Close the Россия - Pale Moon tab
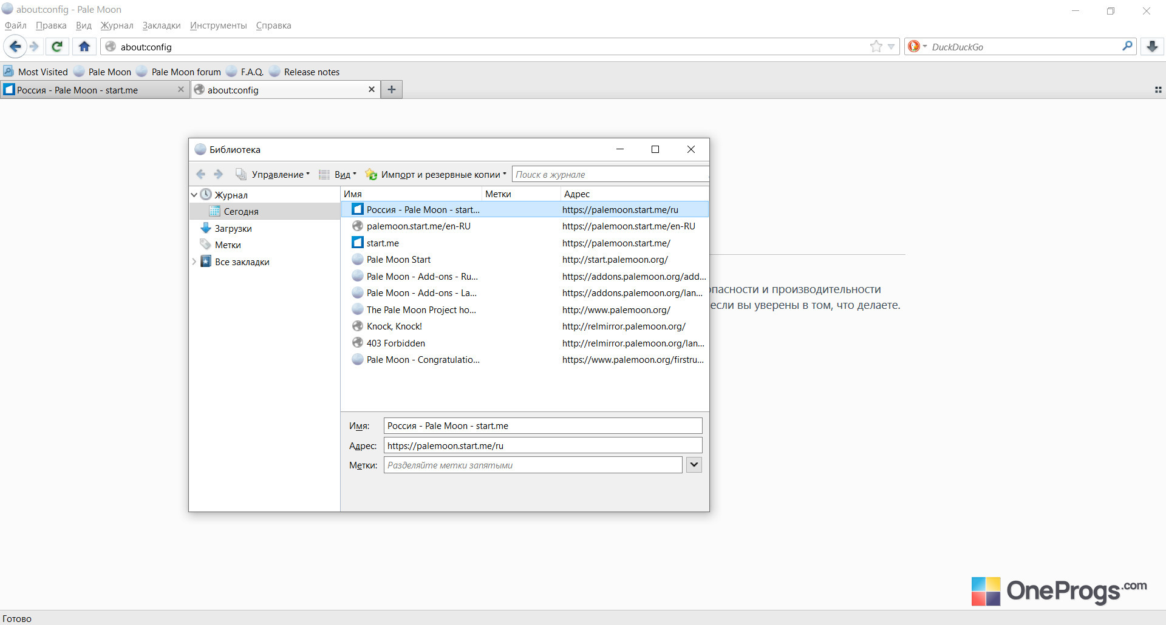 tap(180, 89)
